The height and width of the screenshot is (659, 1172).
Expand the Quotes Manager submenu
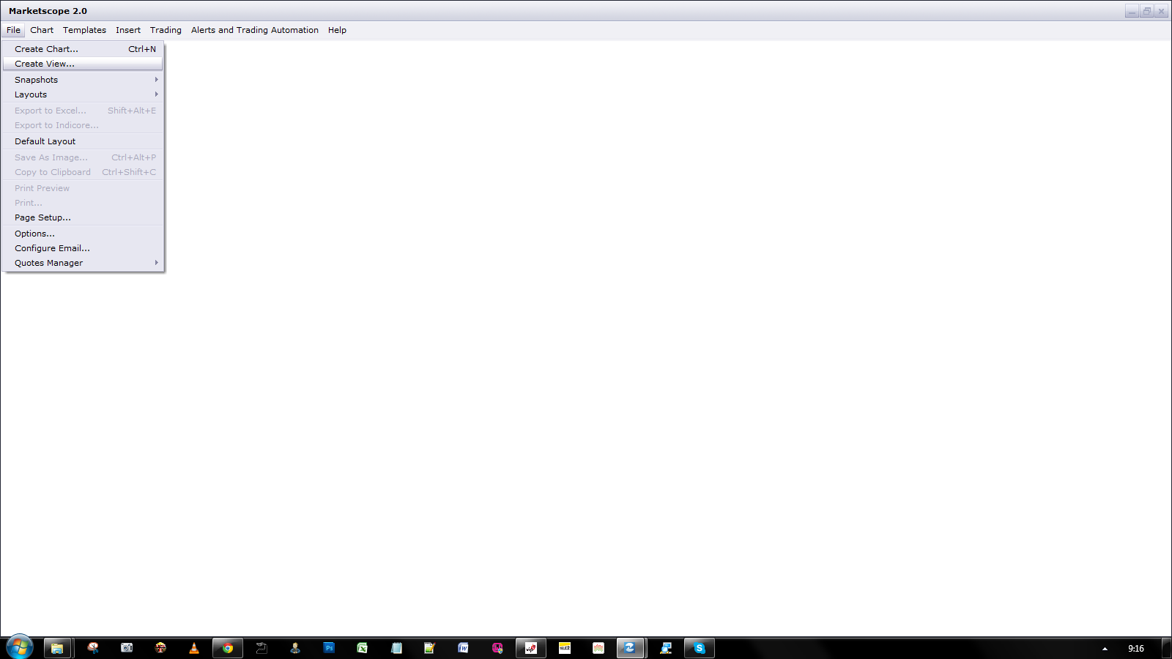(83, 263)
